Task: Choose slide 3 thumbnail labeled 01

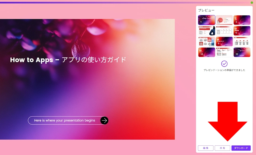Action: click(x=242, y=20)
